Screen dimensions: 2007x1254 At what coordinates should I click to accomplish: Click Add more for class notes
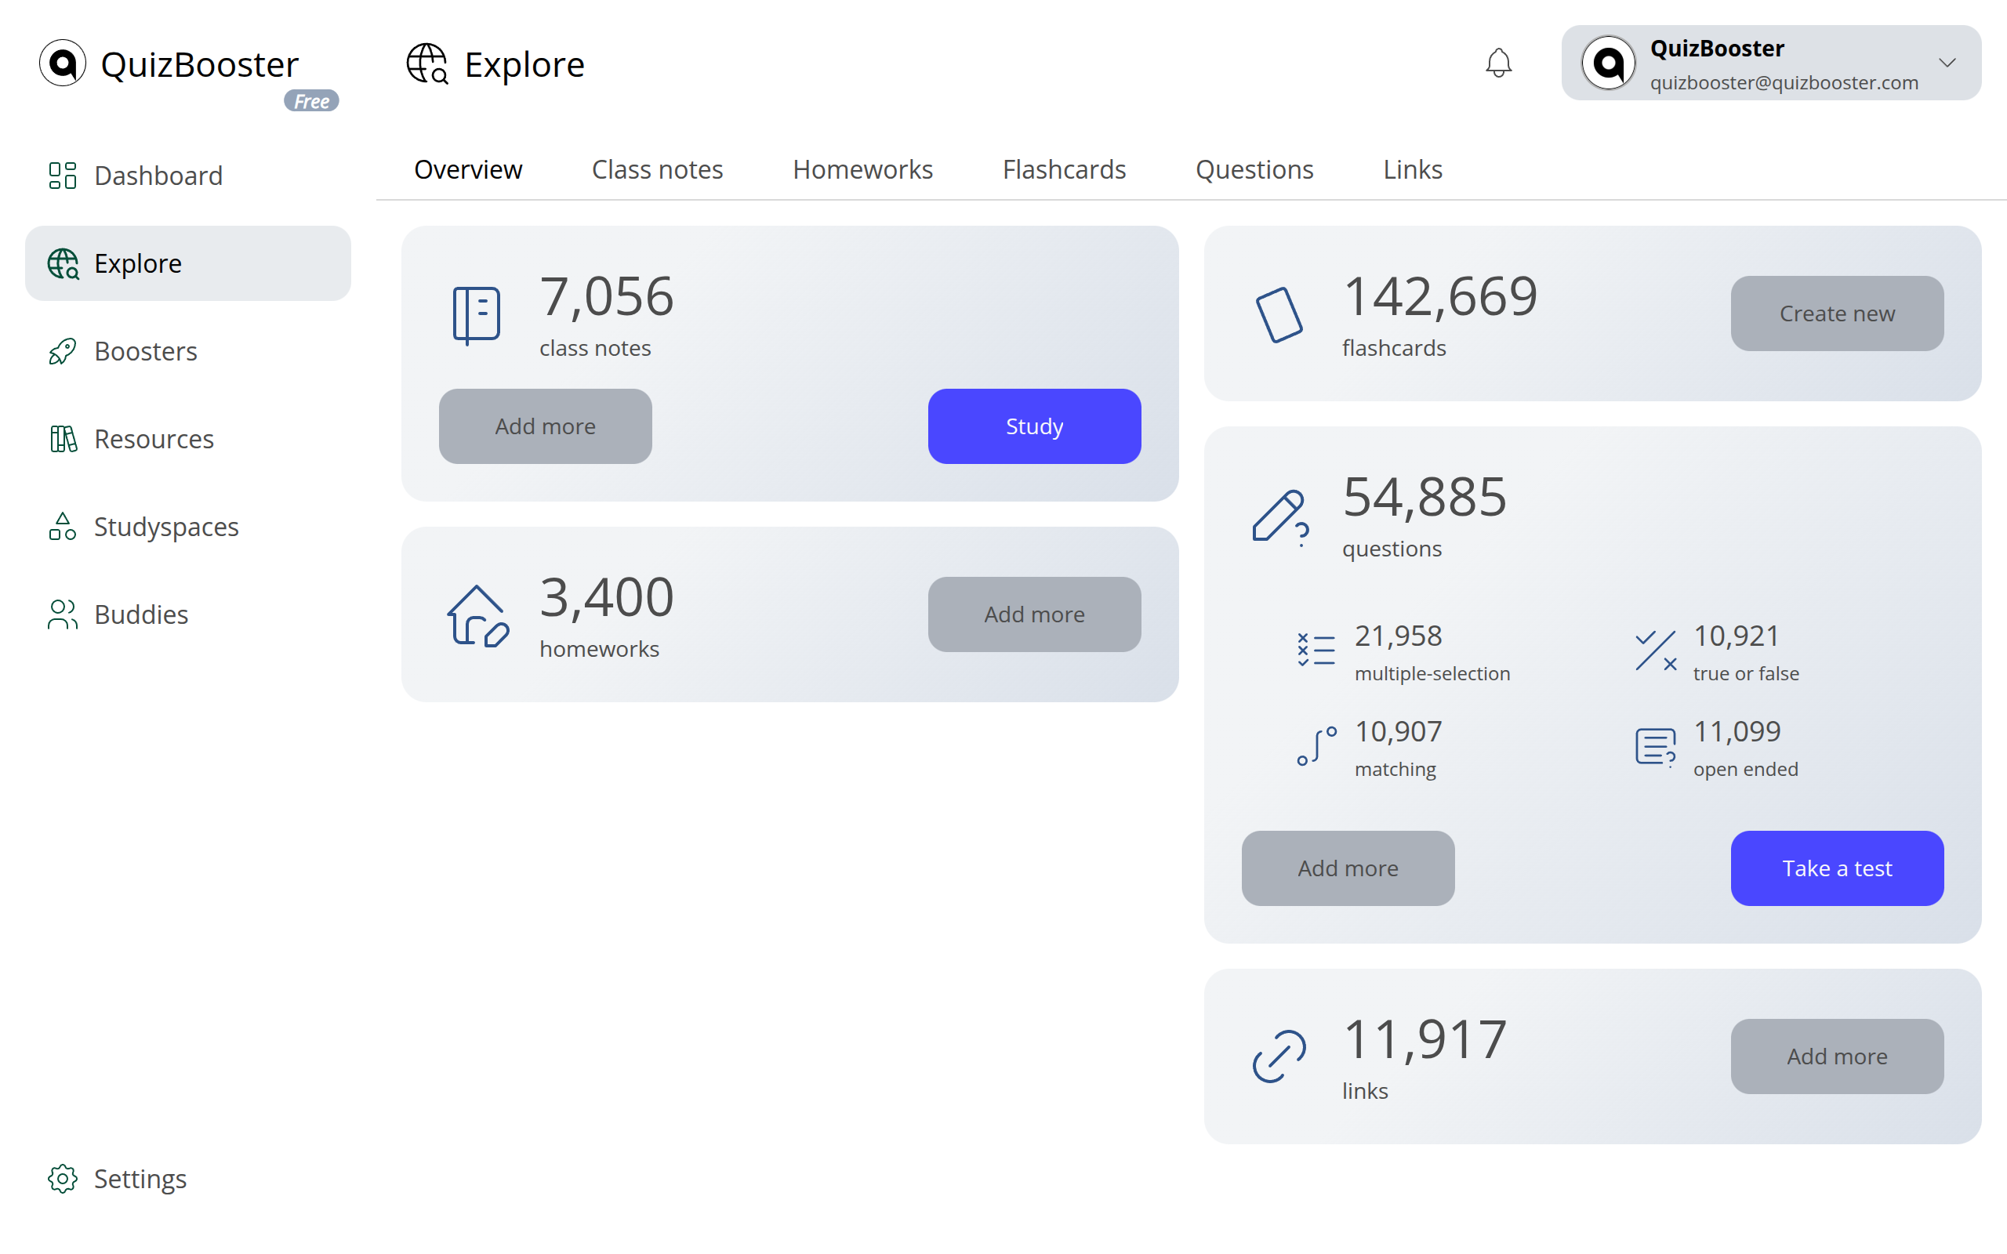(x=546, y=426)
